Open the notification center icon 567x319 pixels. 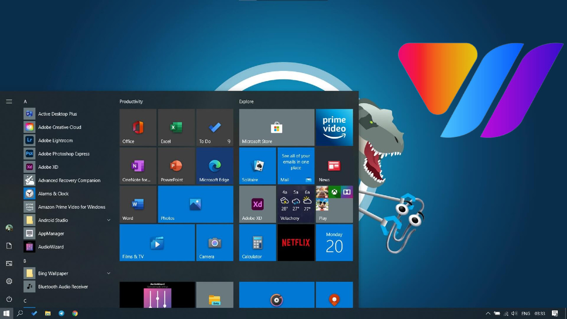click(x=555, y=313)
